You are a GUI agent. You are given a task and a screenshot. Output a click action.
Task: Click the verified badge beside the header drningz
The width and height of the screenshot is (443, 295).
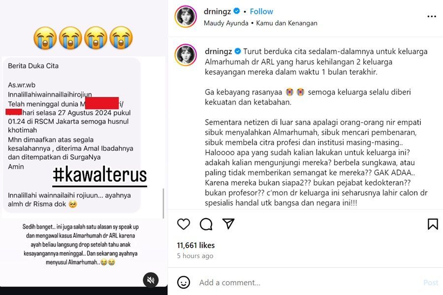pos(237,11)
